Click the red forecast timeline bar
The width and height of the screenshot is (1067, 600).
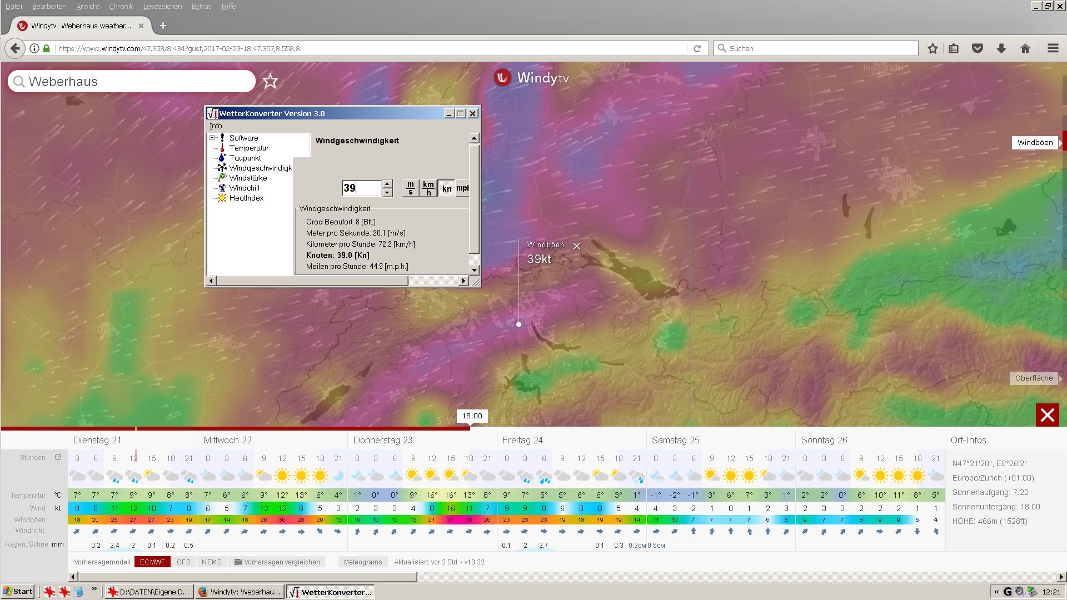click(x=278, y=428)
